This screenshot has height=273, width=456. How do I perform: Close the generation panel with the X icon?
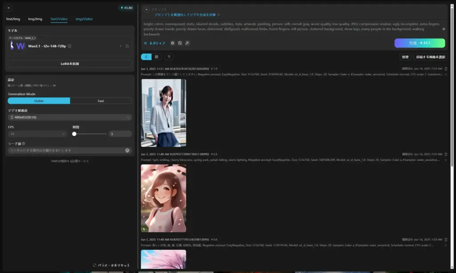9,8
